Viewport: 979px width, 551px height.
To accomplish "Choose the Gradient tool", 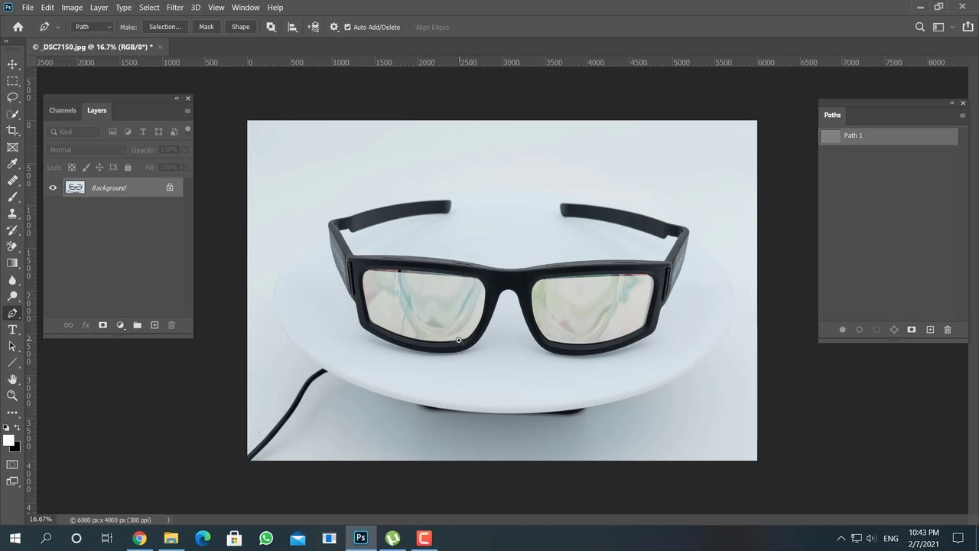I will [x=12, y=263].
